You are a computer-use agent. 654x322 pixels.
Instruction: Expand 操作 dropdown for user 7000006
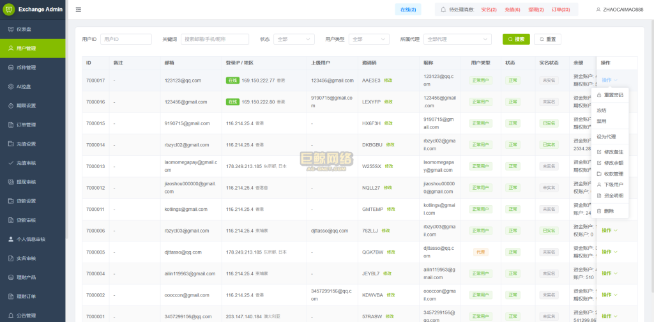(609, 230)
